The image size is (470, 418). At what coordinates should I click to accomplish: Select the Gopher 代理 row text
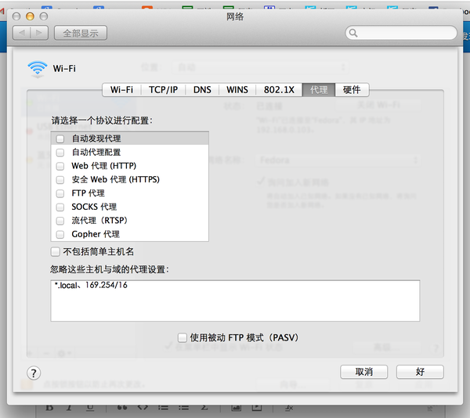point(96,234)
